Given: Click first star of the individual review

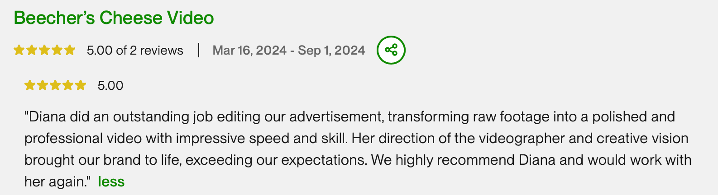Looking at the screenshot, I should coord(29,85).
